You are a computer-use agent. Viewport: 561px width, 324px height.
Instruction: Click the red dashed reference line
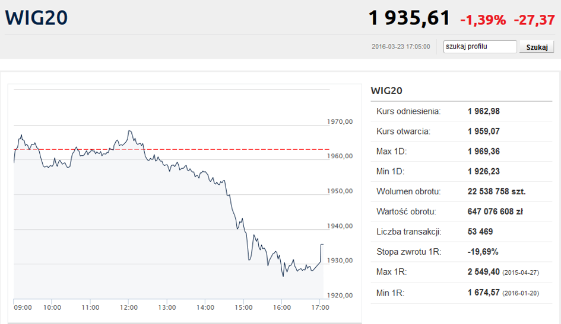click(172, 149)
